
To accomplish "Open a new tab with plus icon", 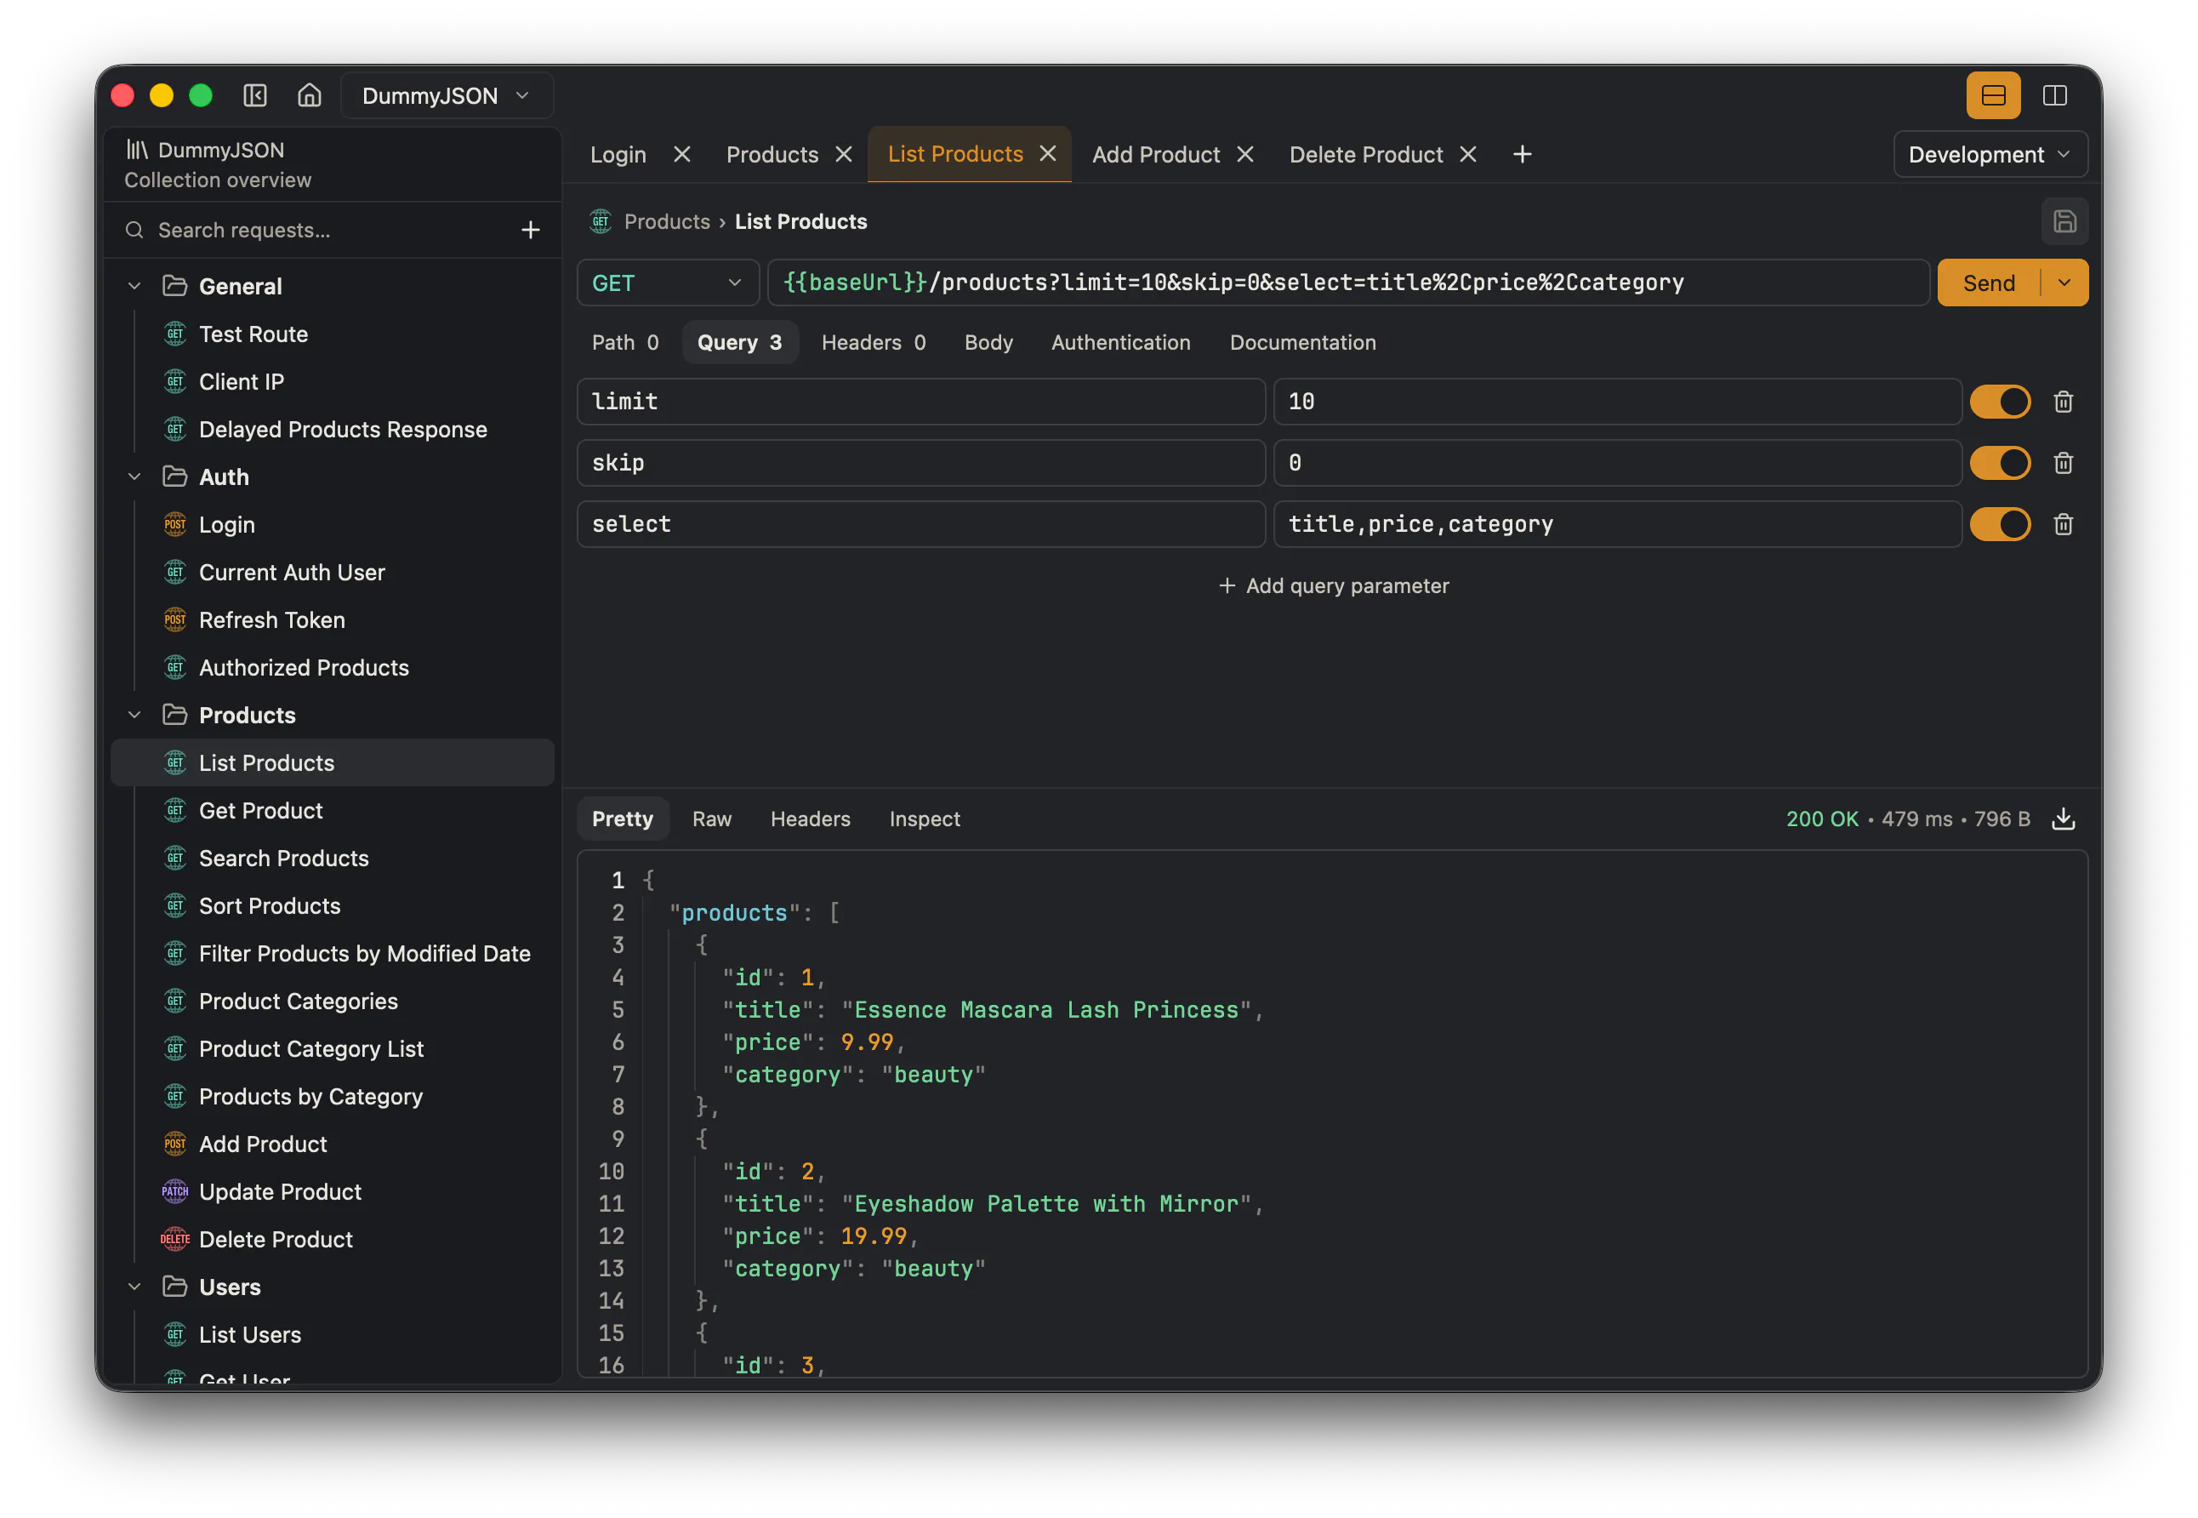I will 1521,154.
